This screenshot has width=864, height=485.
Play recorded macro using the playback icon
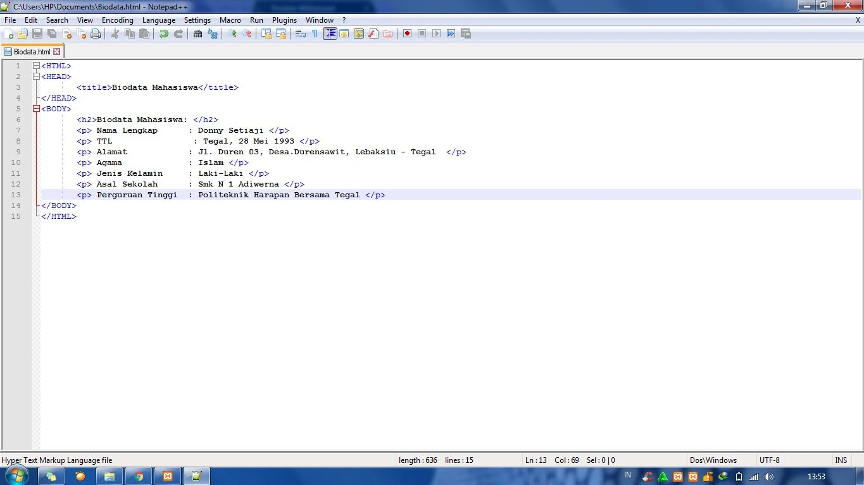tap(435, 33)
